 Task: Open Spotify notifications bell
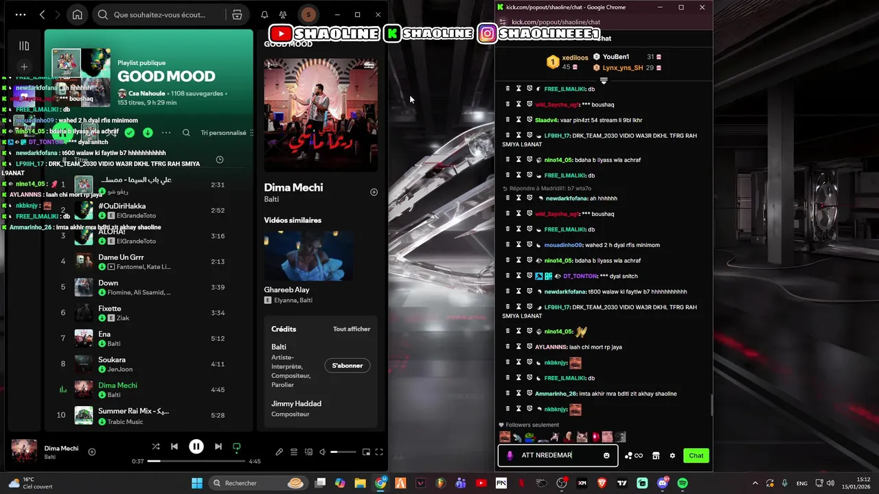coord(264,14)
